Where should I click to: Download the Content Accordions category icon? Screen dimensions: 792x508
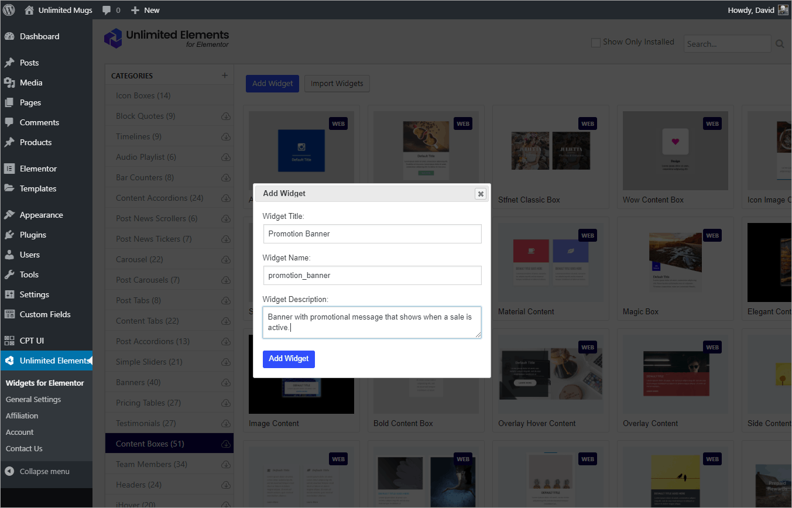(x=225, y=198)
